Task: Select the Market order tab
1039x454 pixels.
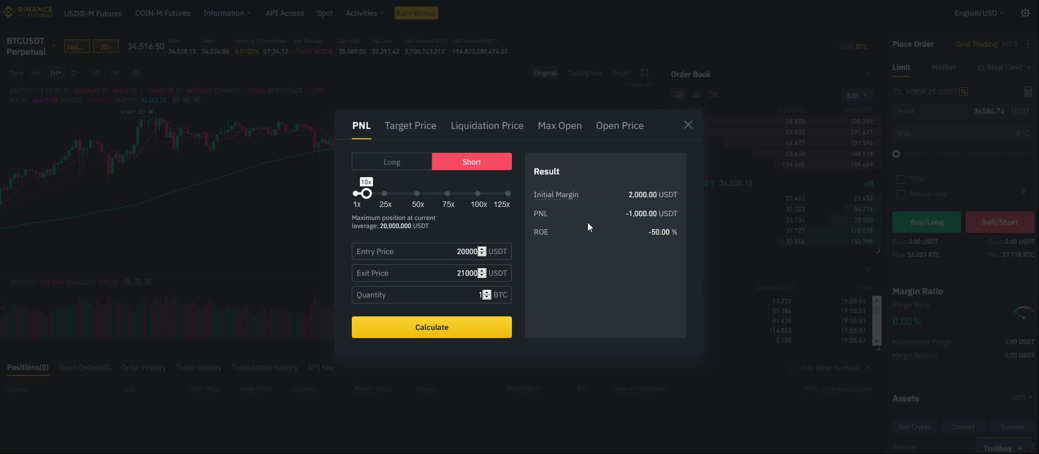Action: tap(943, 67)
